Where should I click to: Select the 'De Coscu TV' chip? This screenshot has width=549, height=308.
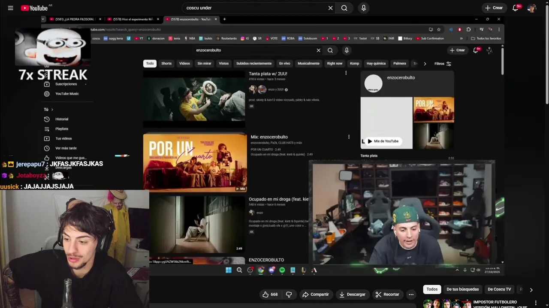[x=499, y=289]
